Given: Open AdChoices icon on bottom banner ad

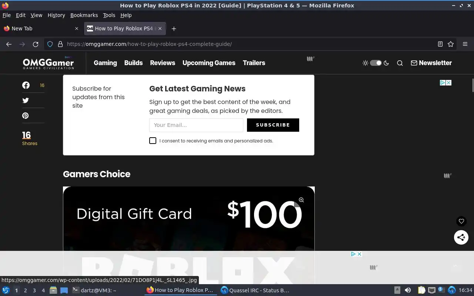Looking at the screenshot, I should point(353,254).
